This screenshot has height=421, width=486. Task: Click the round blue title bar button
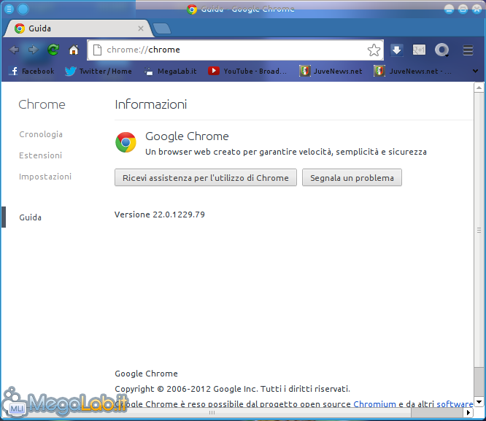click(x=23, y=9)
